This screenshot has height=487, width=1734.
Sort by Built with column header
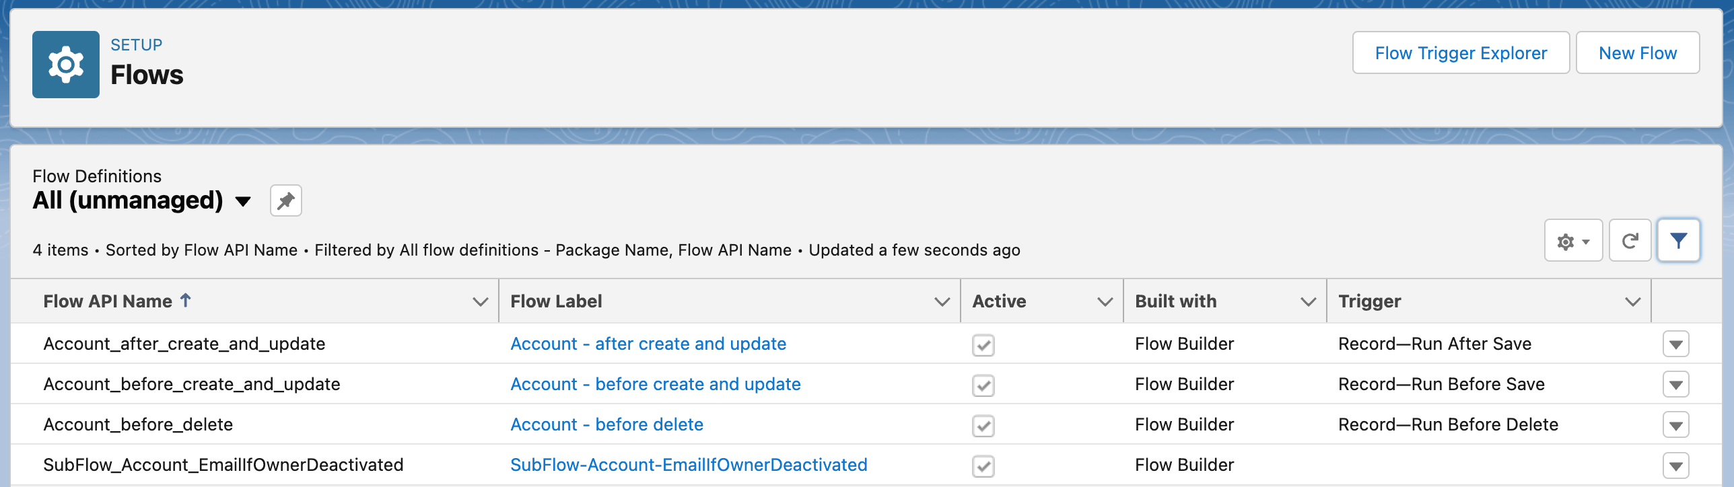click(1175, 301)
